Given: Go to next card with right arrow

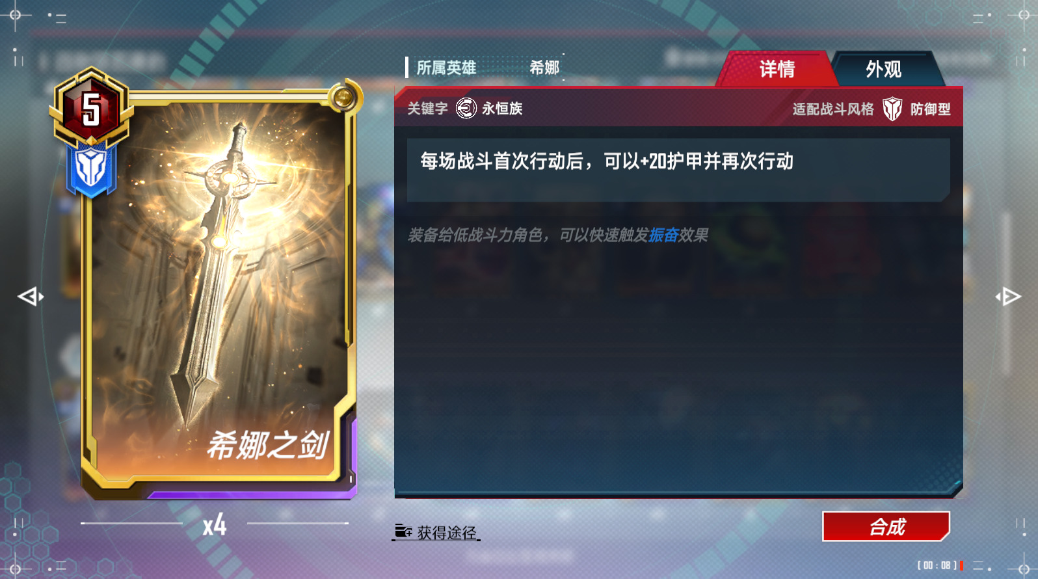Looking at the screenshot, I should pos(1008,297).
